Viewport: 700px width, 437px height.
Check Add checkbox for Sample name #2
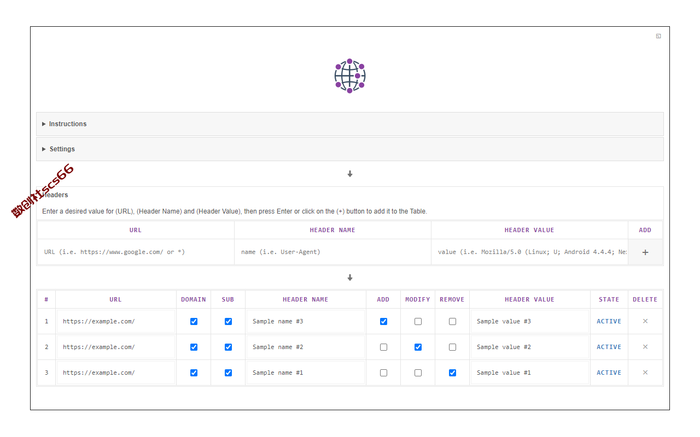383,347
